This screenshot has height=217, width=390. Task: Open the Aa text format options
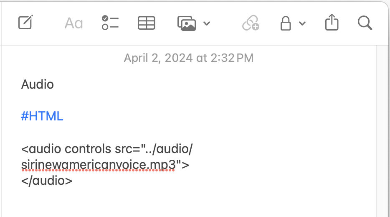(73, 23)
